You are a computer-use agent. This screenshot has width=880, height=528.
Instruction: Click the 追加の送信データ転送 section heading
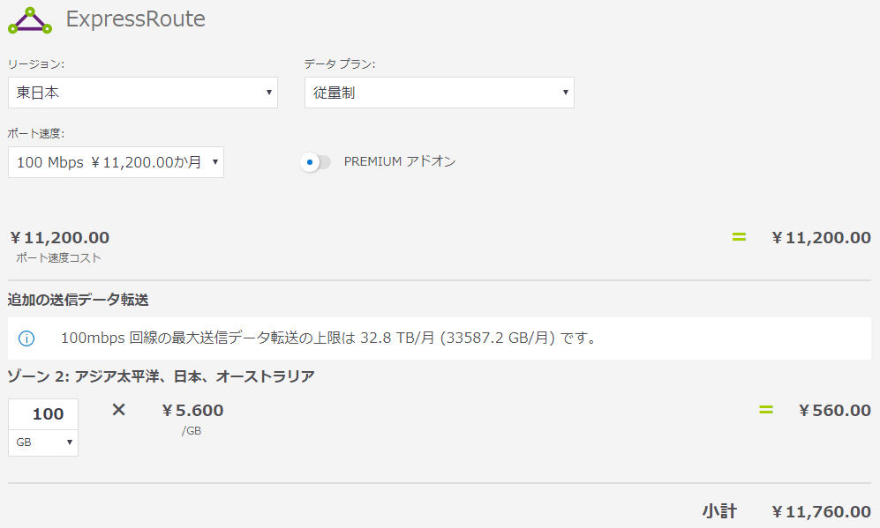tap(78, 301)
